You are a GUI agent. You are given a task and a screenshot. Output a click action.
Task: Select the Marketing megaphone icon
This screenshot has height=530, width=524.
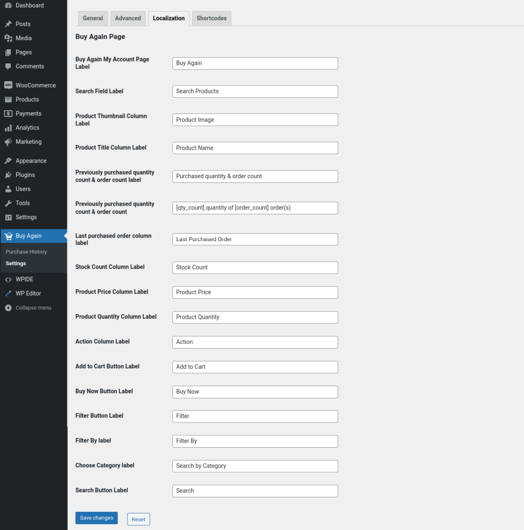(x=8, y=142)
